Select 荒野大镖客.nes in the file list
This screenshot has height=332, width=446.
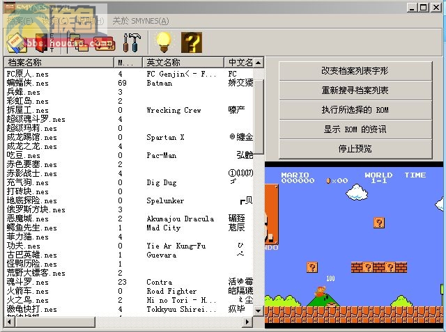[x=36, y=273]
